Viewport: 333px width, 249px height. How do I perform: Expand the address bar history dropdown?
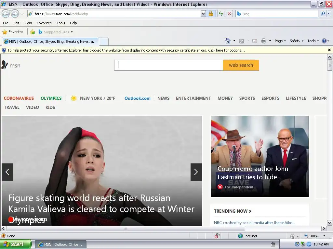coord(203,14)
